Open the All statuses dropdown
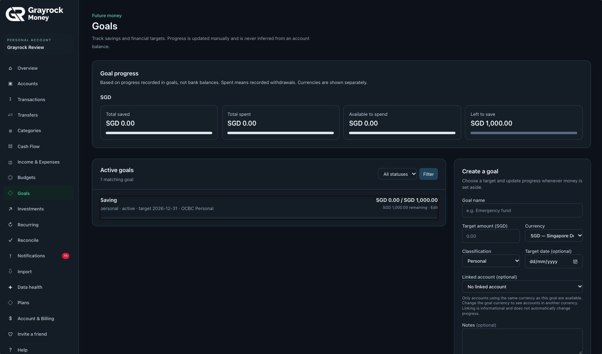602x354 pixels. [397, 174]
